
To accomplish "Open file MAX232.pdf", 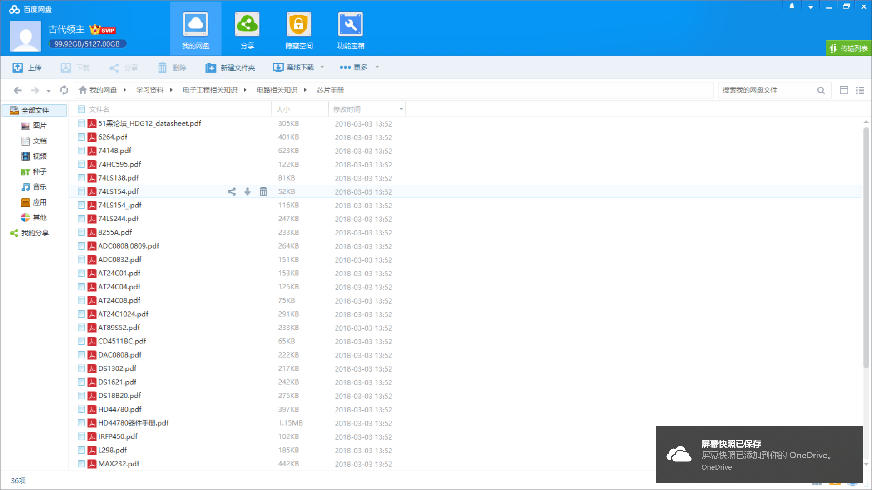I will (119, 464).
